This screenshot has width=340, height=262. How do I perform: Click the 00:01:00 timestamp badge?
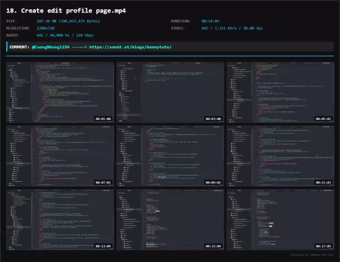(103, 119)
